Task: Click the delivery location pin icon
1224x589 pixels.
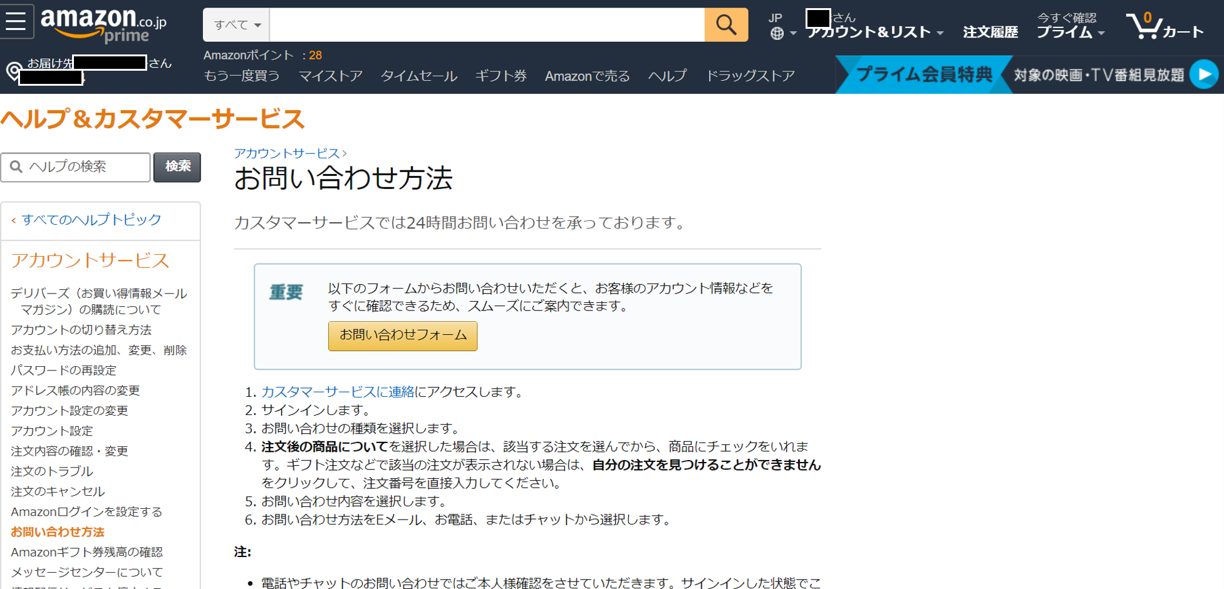Action: pos(13,71)
